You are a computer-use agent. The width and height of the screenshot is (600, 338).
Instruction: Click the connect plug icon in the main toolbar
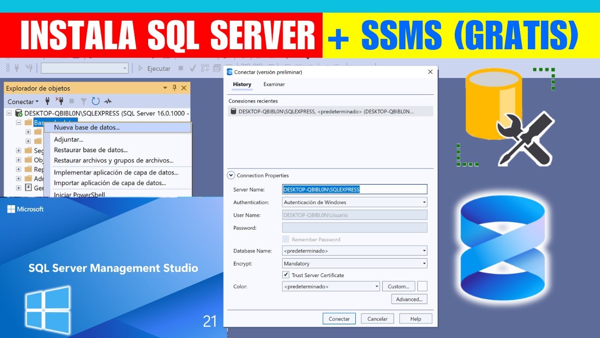click(x=16, y=68)
